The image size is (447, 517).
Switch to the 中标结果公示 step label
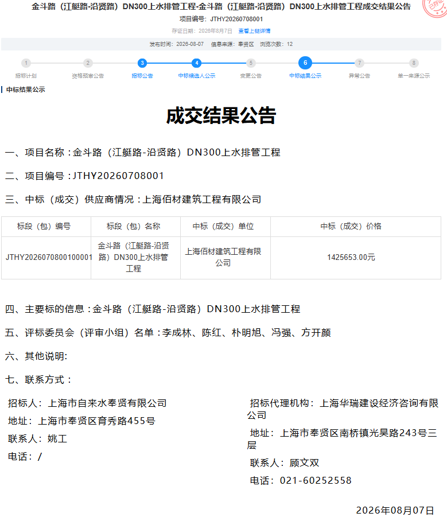pos(305,76)
